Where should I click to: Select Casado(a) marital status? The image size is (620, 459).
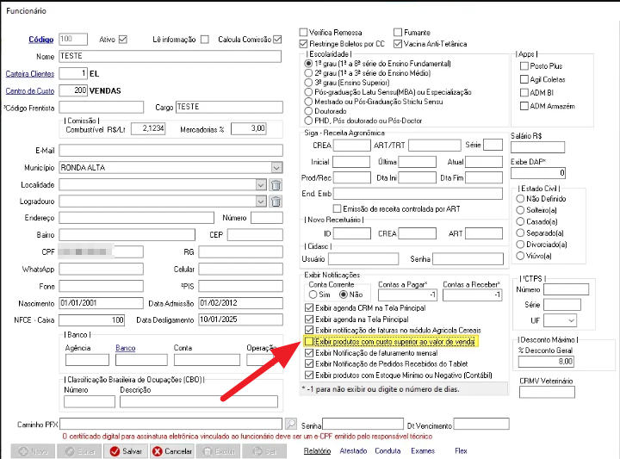[520, 221]
